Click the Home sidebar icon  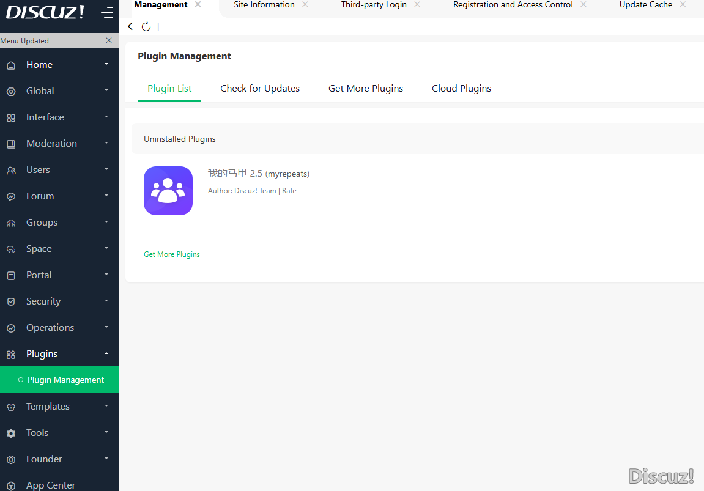click(11, 65)
